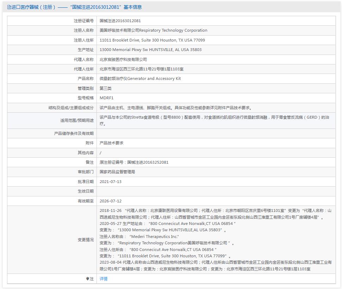
Task: Click the 注册人住所 label
Action: tap(84, 40)
